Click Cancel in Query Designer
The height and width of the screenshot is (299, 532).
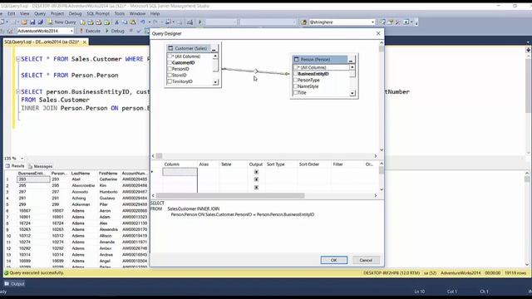366,260
